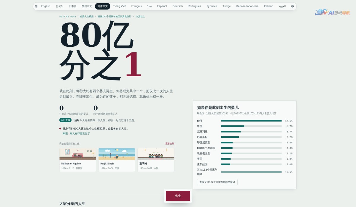
Task: Click the 5.7% value for Nigeria
Action: (x=289, y=132)
